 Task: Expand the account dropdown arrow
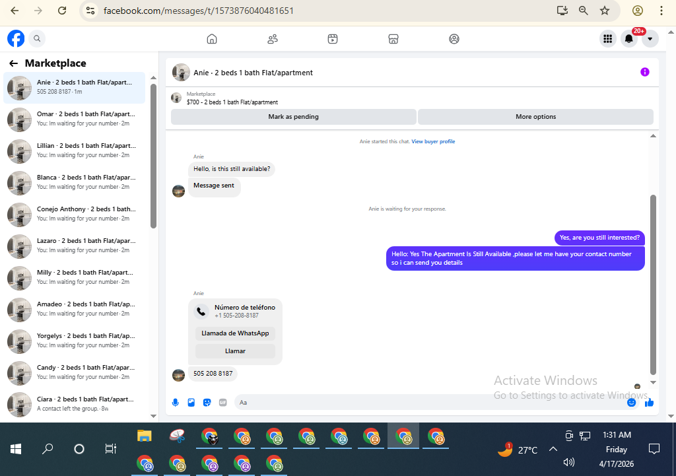pos(650,39)
